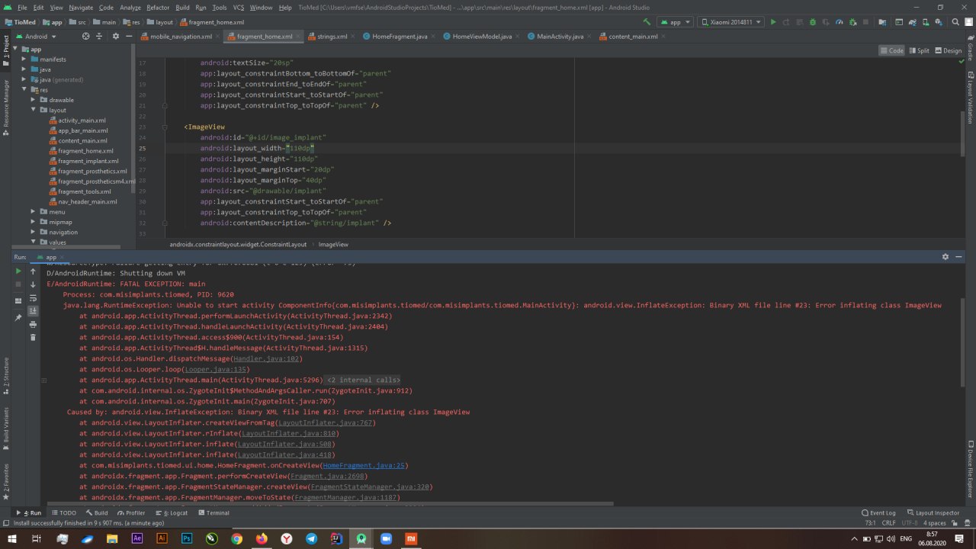Switch to MainActivity.java tab
This screenshot has width=976, height=549.
click(x=560, y=36)
